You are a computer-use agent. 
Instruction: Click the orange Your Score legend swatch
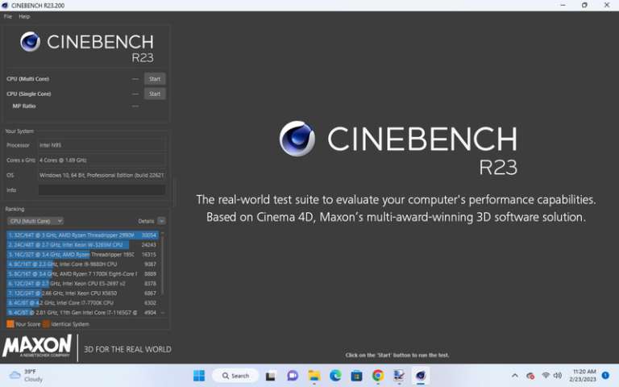click(x=10, y=324)
